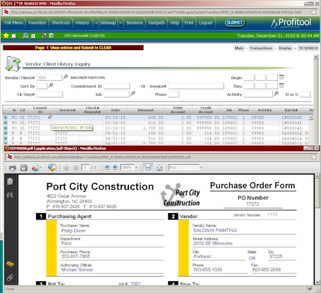The height and width of the screenshot is (293, 321).
Task: Click the checkmark icon in green toolbar
Action: (33, 36)
